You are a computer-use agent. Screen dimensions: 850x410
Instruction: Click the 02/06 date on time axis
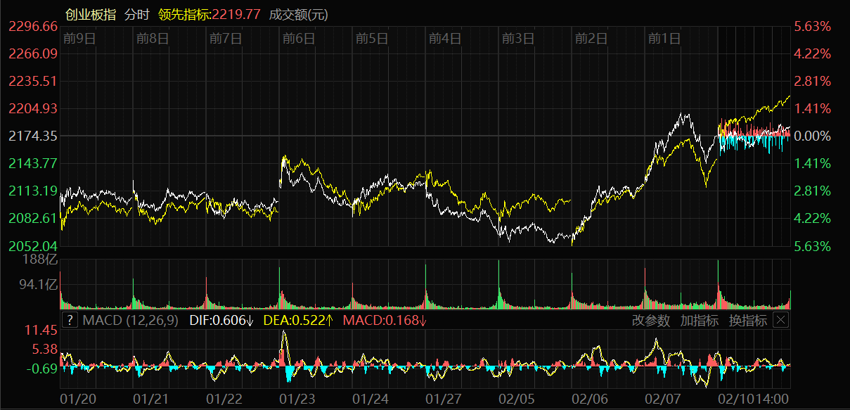click(x=590, y=399)
